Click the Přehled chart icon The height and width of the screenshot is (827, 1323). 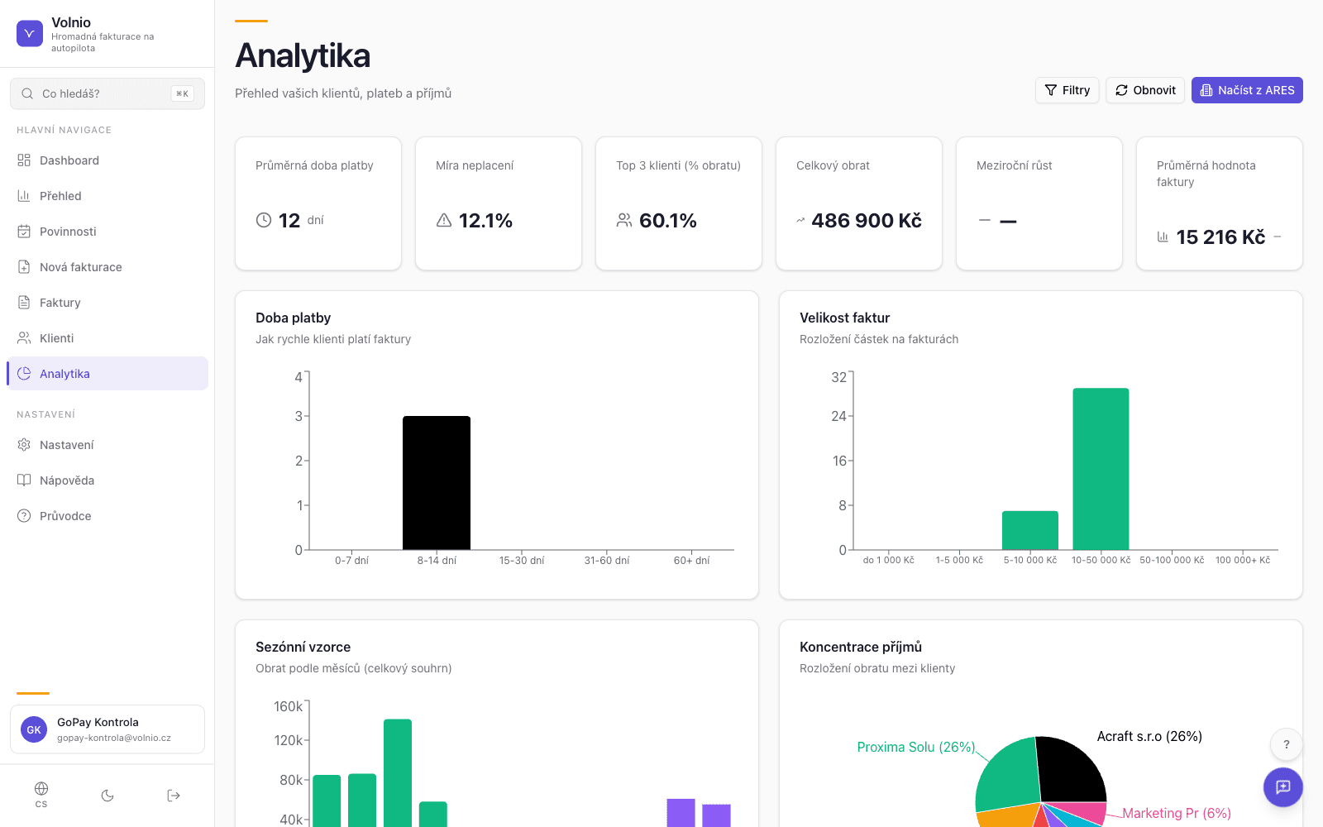point(24,196)
